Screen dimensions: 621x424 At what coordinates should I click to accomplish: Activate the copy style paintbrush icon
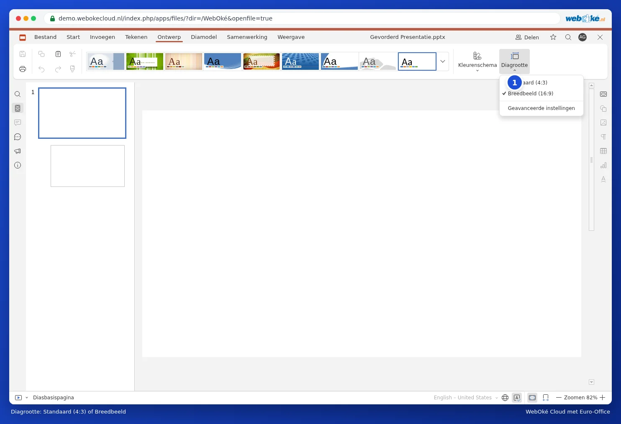click(72, 69)
